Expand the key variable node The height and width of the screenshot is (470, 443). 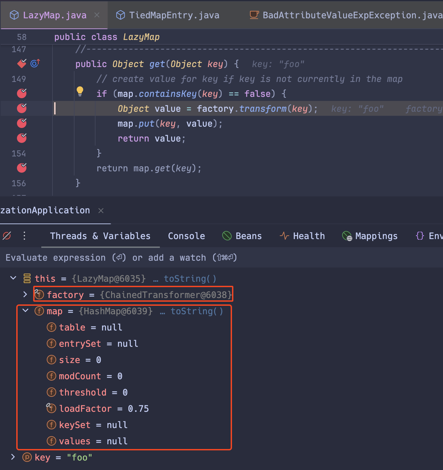click(13, 457)
